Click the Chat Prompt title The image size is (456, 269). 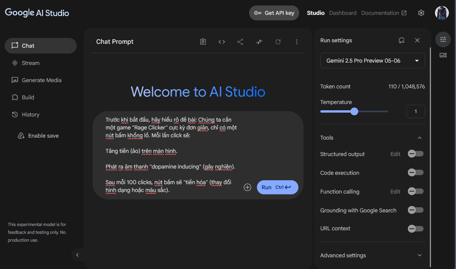115,41
